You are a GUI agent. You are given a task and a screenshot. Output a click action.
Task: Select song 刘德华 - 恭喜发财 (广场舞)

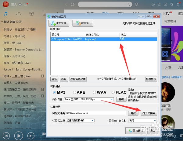click(x=20, y=29)
